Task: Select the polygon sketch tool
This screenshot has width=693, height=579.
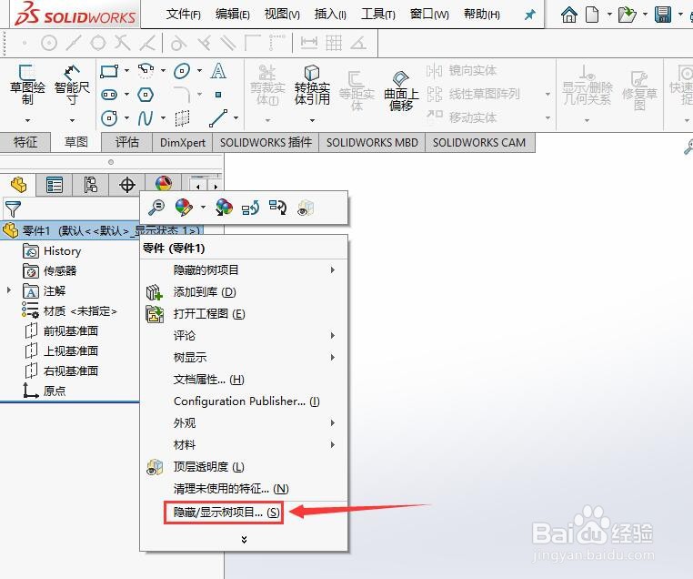Action: (146, 95)
